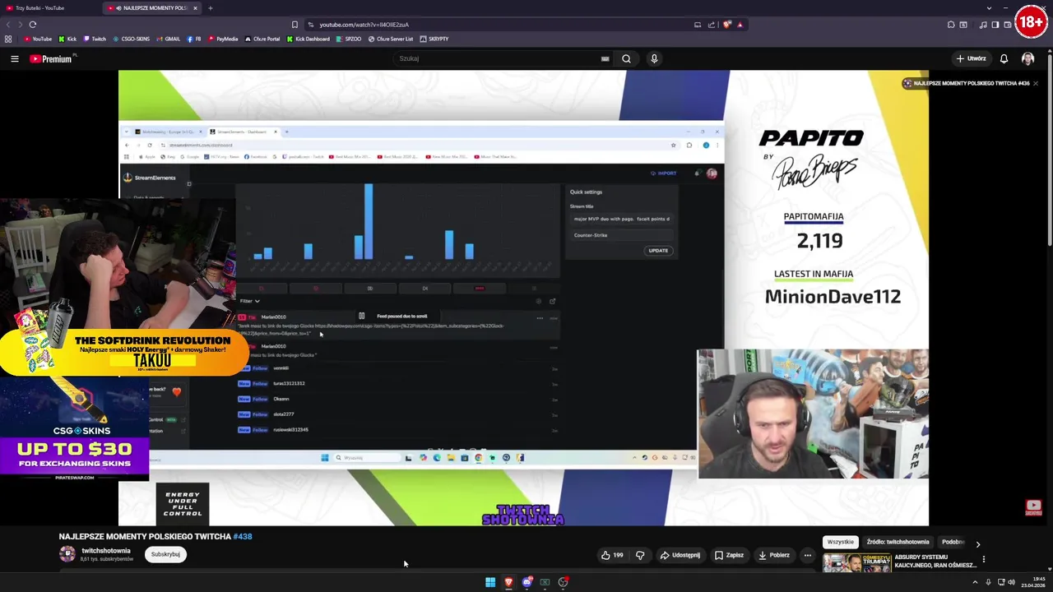Image resolution: width=1053 pixels, height=592 pixels.
Task: Open the Kick Dashboard bookmark
Action: coord(308,39)
